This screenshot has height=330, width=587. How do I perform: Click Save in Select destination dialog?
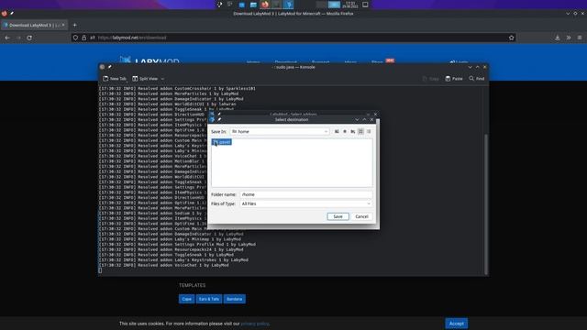(338, 216)
